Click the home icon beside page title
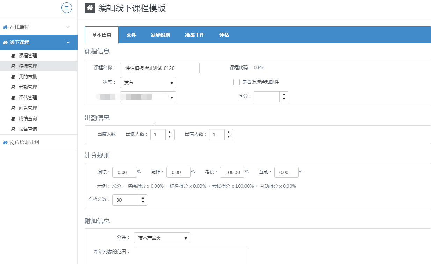Screen dimensions: 431x264 (90, 8)
